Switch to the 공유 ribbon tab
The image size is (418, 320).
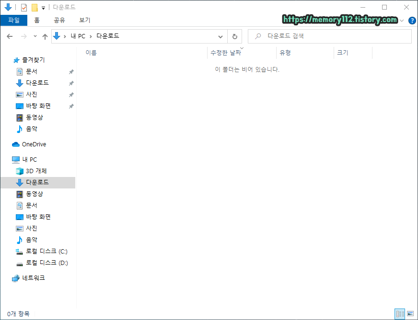coord(59,20)
